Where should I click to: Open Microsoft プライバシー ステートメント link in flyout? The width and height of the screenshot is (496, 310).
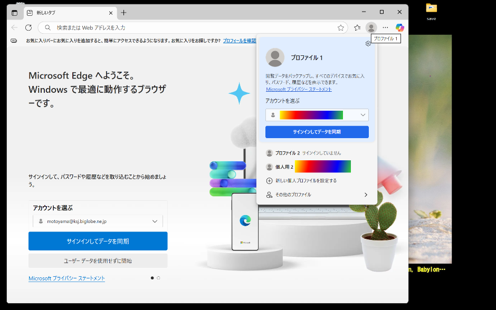click(299, 90)
